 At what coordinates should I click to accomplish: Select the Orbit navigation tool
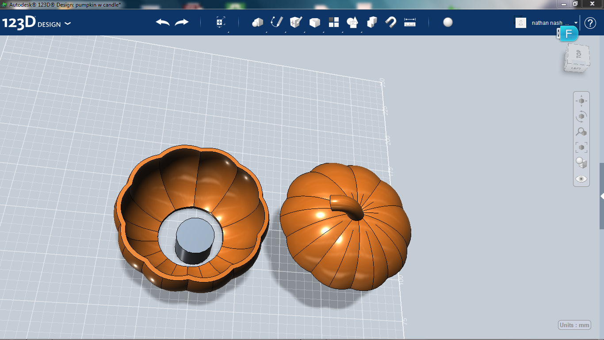[x=581, y=116]
